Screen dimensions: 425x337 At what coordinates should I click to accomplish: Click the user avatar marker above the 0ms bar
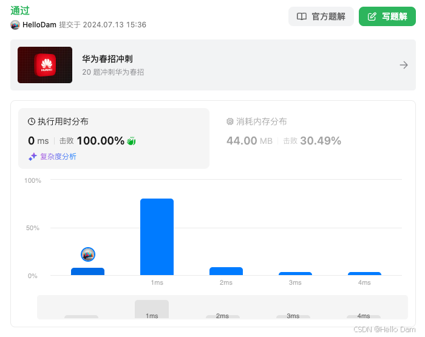point(88,254)
